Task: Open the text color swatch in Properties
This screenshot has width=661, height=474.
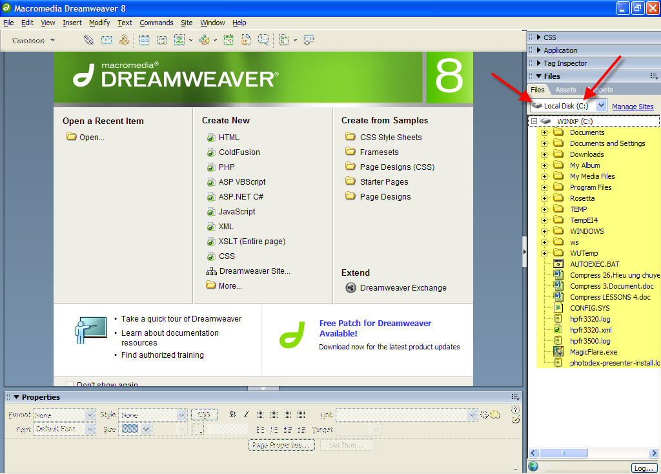Action: click(x=198, y=429)
